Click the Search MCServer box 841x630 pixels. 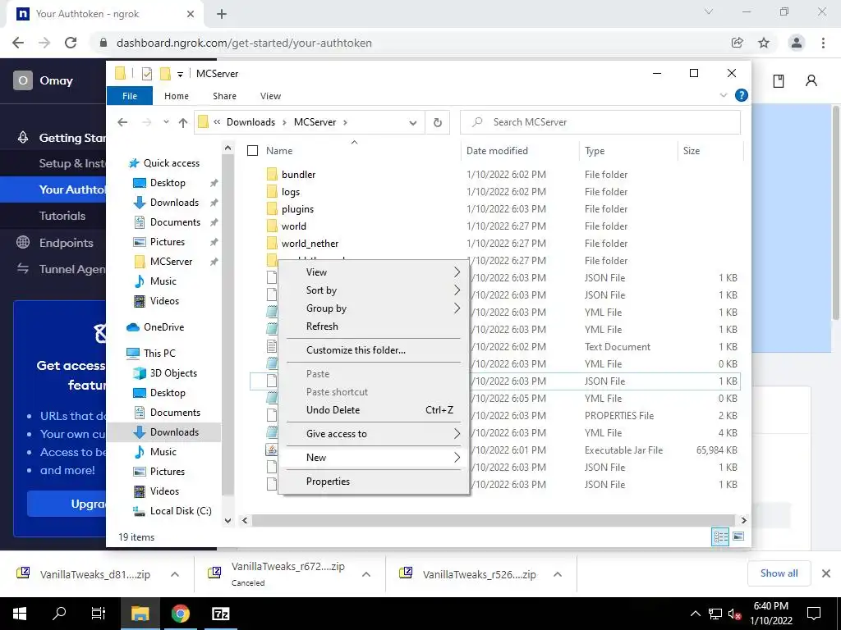[x=600, y=122]
